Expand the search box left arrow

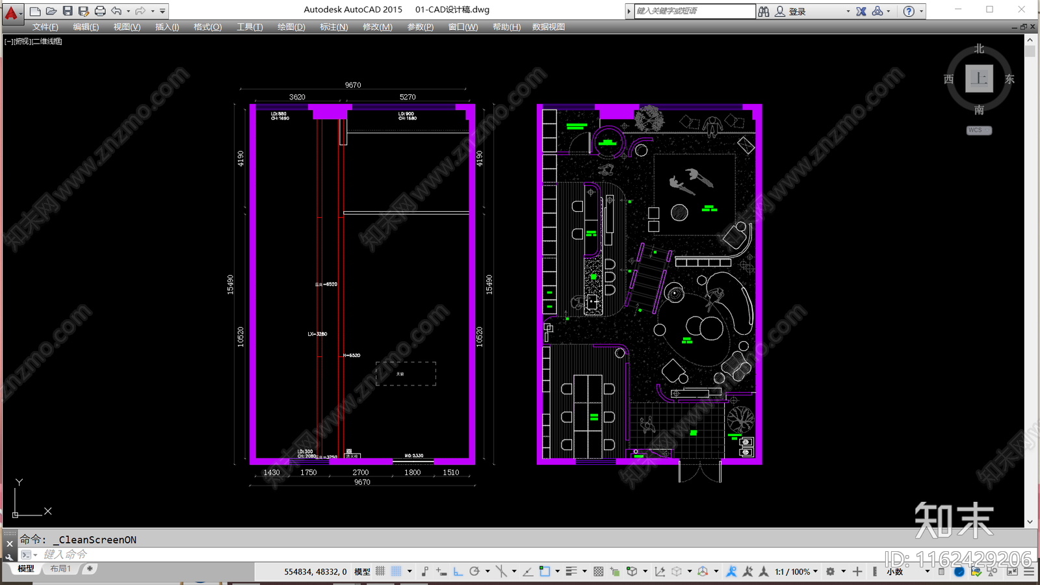[629, 11]
